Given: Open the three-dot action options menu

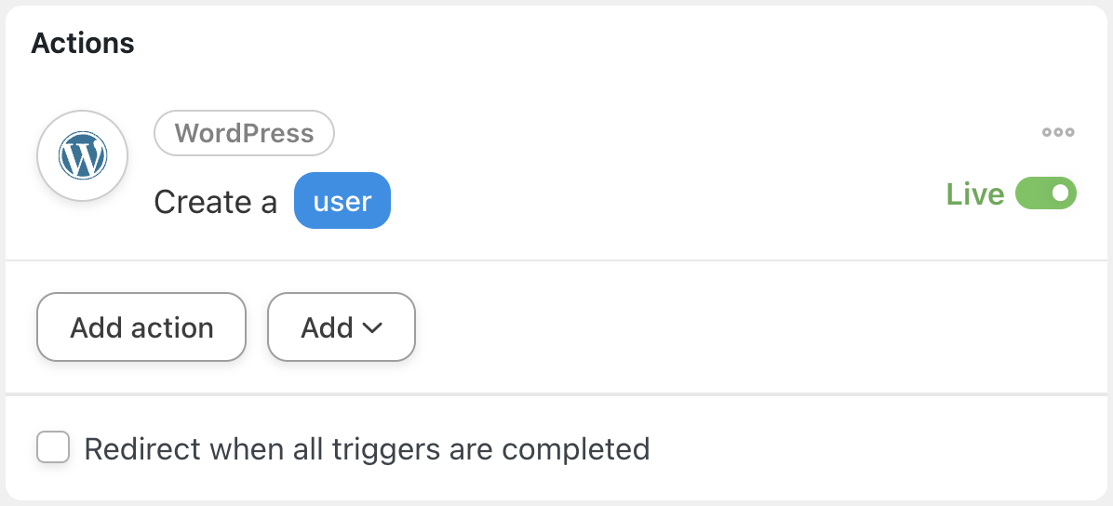Looking at the screenshot, I should [1058, 132].
